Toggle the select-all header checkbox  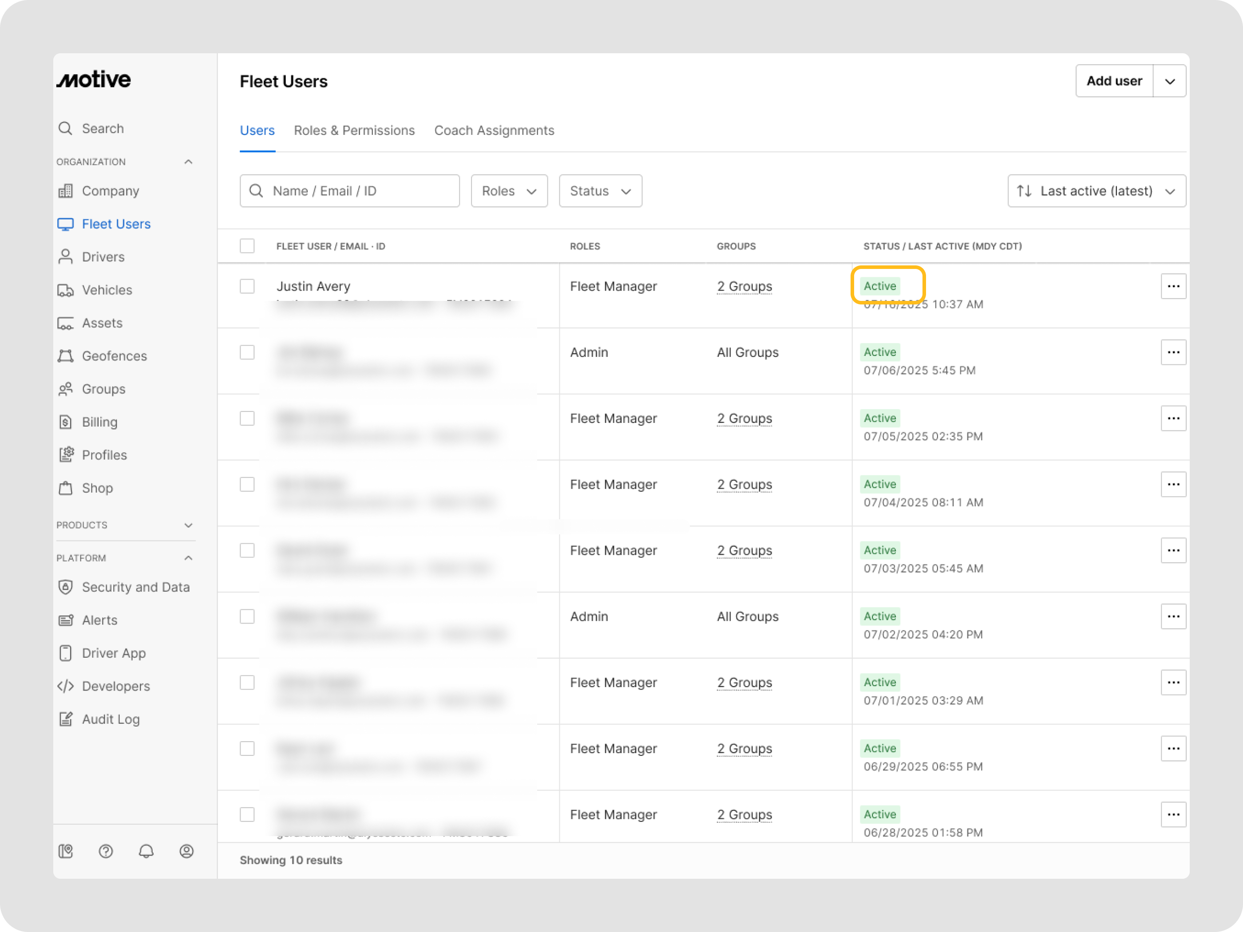coord(247,246)
